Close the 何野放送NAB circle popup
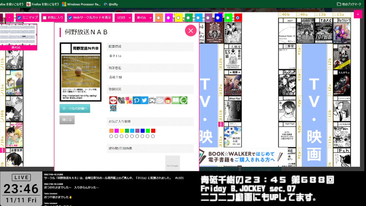Screen dimensions: 366x206 point(191,31)
